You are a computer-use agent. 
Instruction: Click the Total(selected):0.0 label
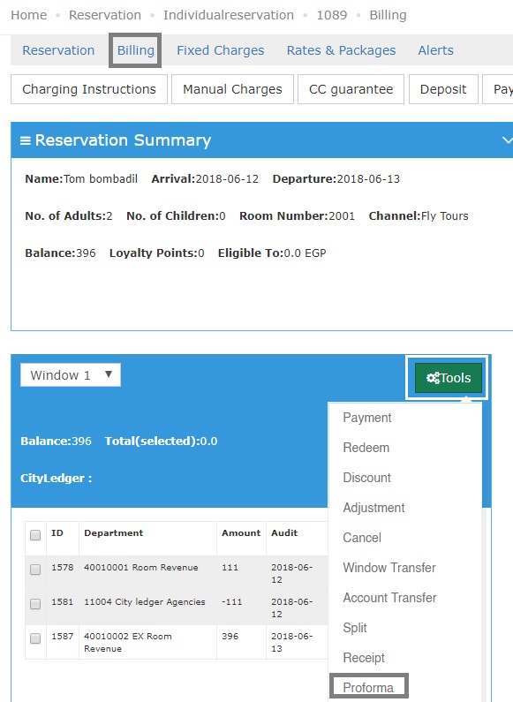click(162, 441)
